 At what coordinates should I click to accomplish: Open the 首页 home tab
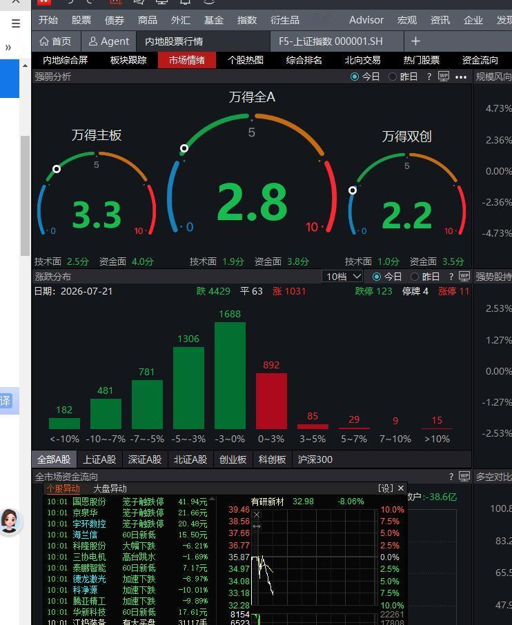click(56, 41)
